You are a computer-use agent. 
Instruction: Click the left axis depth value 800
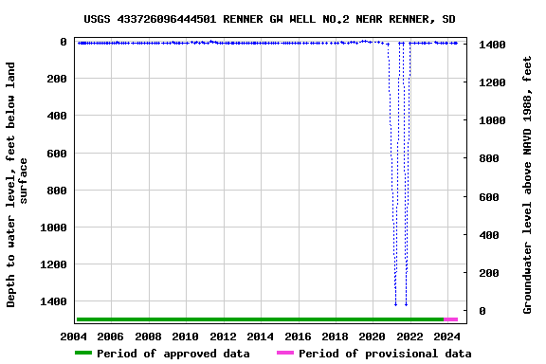[57, 191]
